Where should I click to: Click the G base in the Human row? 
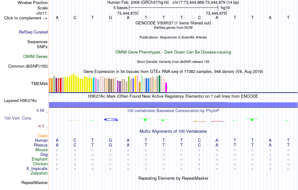point(110,140)
